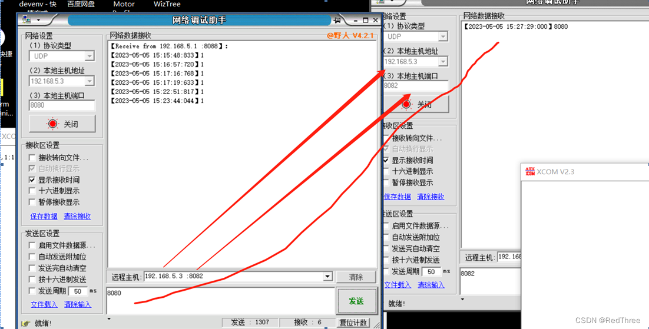Click 接收 : 6 counter in the status bar

(307, 323)
